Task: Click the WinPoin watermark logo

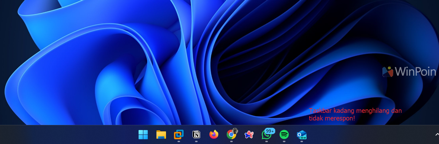Action: tap(409, 72)
